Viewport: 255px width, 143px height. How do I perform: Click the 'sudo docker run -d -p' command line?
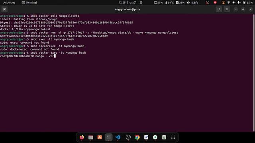click(89, 33)
